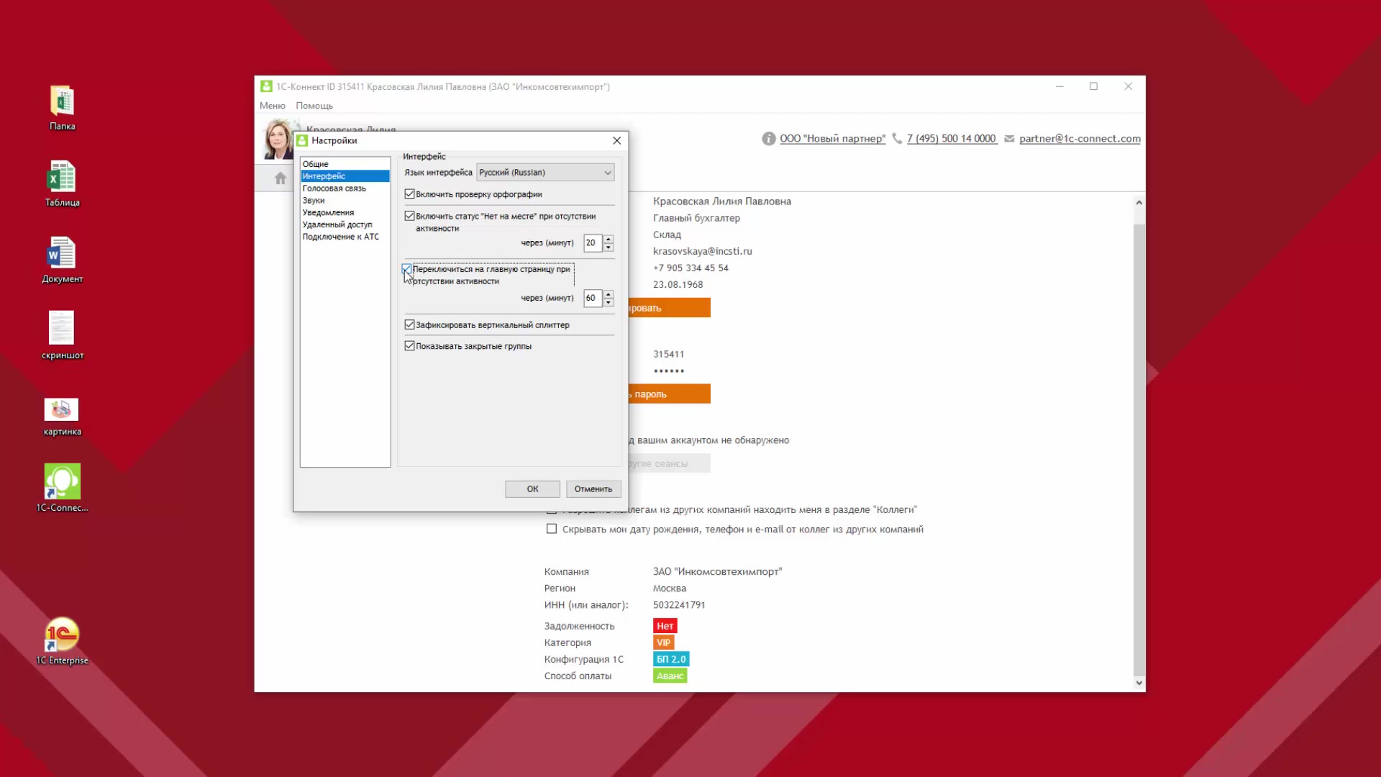Click the Отменить button

(593, 489)
